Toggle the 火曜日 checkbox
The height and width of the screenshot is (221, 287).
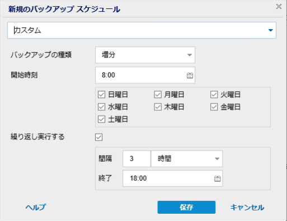214,95
